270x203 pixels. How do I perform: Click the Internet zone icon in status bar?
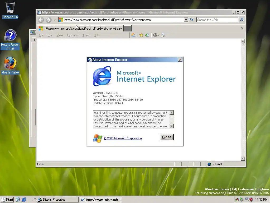(209, 164)
